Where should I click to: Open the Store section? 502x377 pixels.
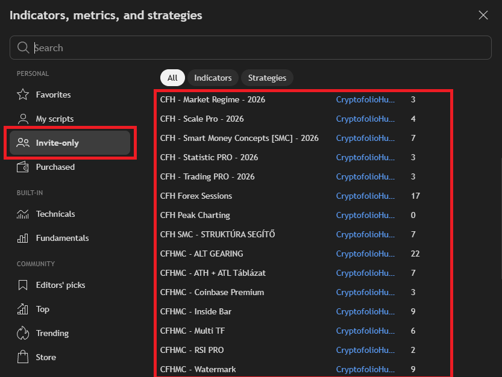click(x=70, y=357)
